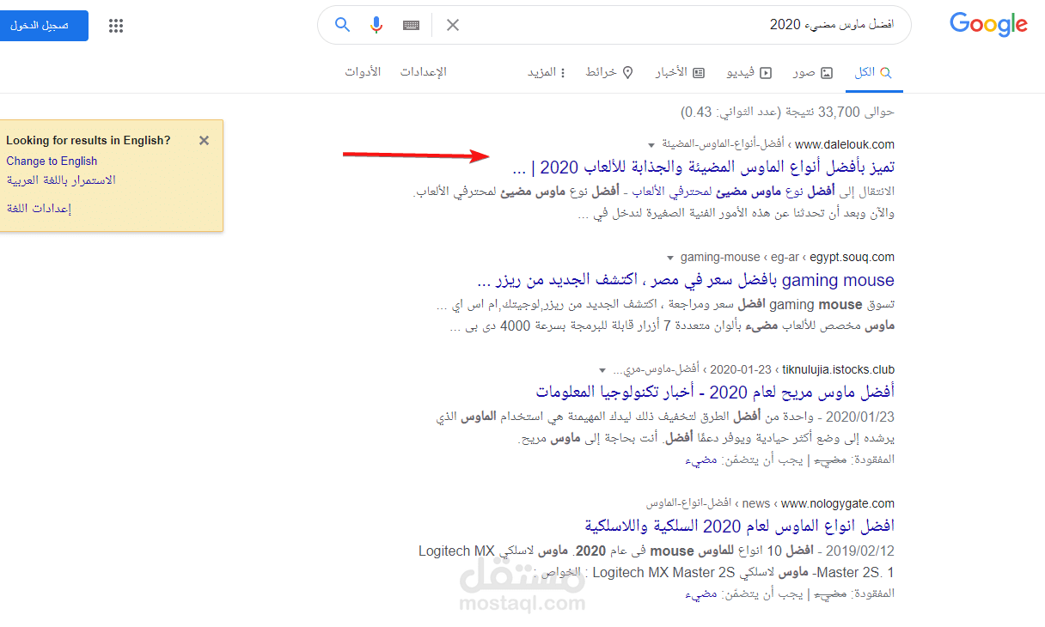Click the Google logo

(988, 25)
